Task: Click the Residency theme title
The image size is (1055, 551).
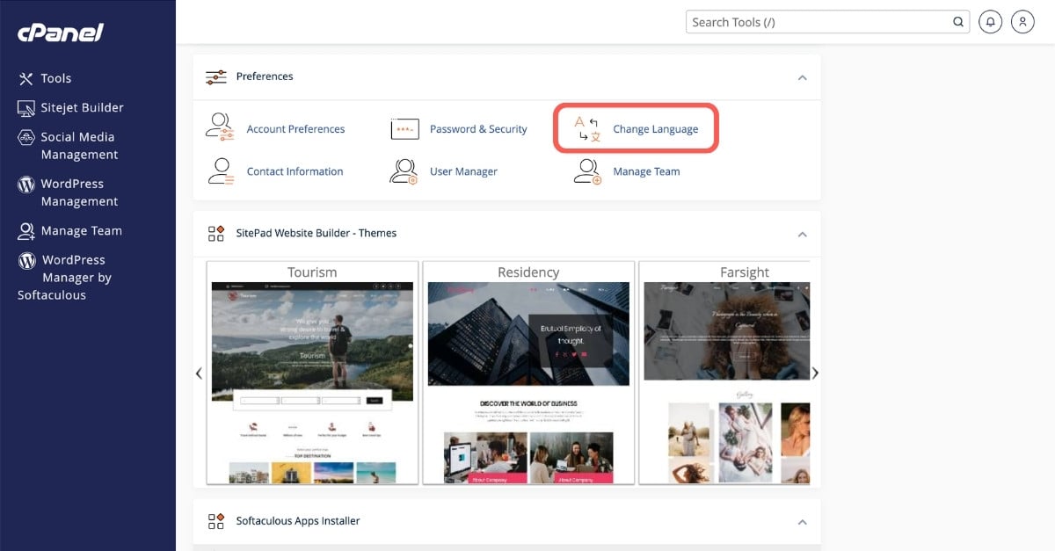Action: [x=528, y=272]
